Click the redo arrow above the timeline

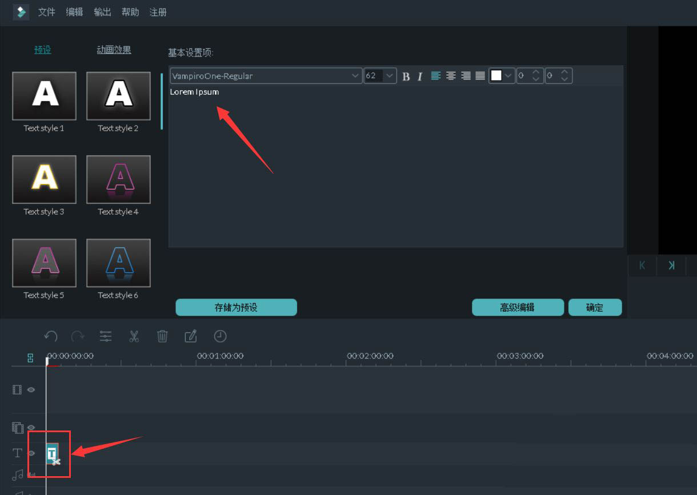pyautogui.click(x=78, y=336)
